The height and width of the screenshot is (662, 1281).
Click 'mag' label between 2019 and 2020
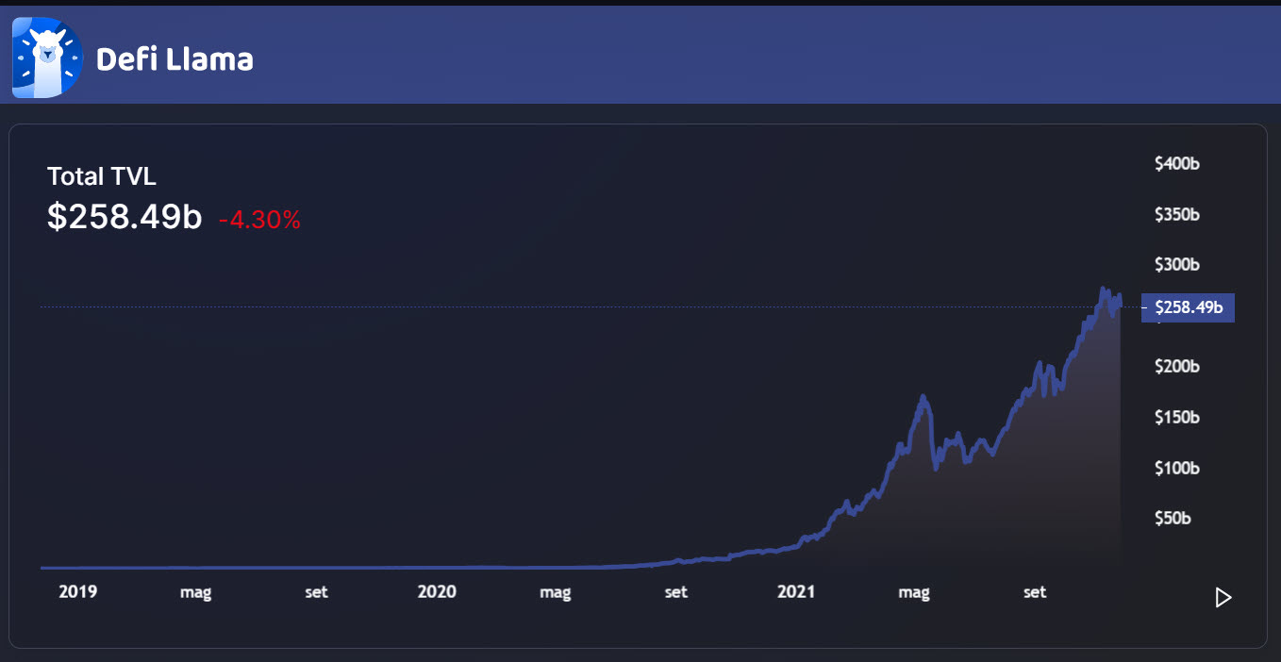[x=196, y=593]
